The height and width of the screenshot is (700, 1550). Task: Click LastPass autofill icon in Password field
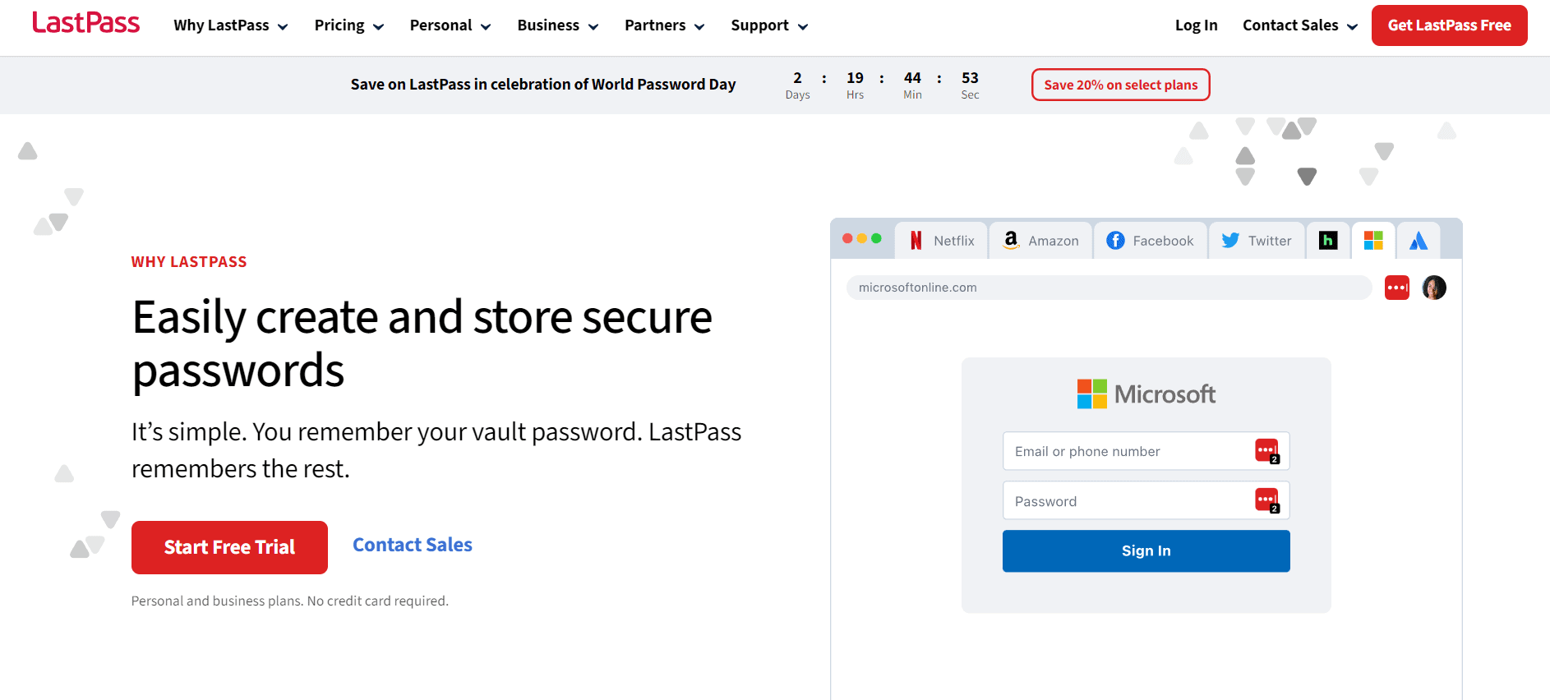(x=1267, y=500)
